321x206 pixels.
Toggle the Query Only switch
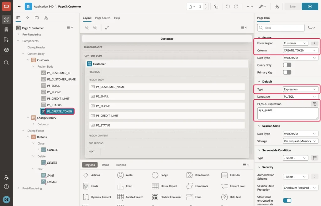(x=287, y=65)
